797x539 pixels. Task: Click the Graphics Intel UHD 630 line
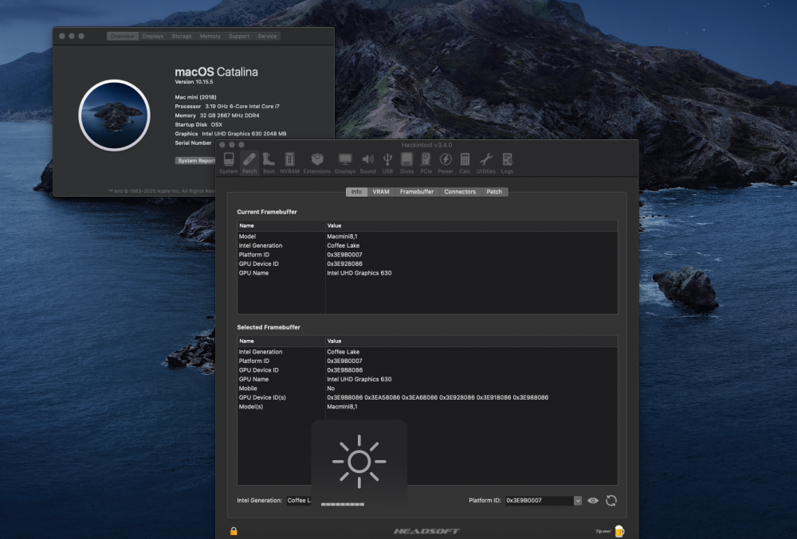click(x=231, y=134)
